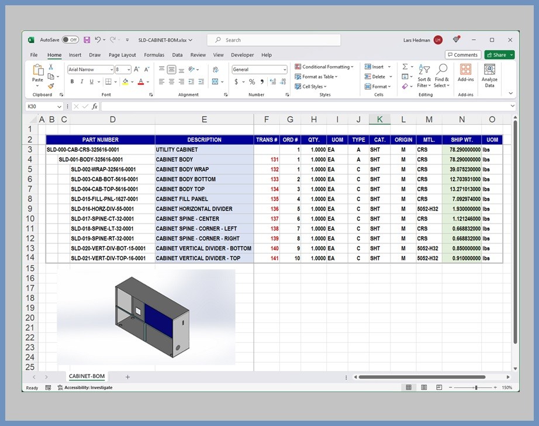This screenshot has width=539, height=426.
Task: Switch to Page Layout view in status bar
Action: (x=424, y=387)
